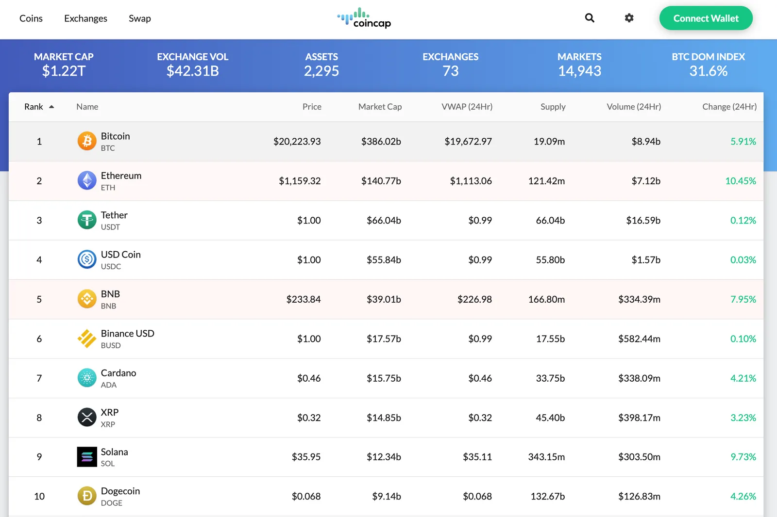The image size is (777, 517).
Task: Click Dogecoin market cap $9.14b
Action: point(387,497)
